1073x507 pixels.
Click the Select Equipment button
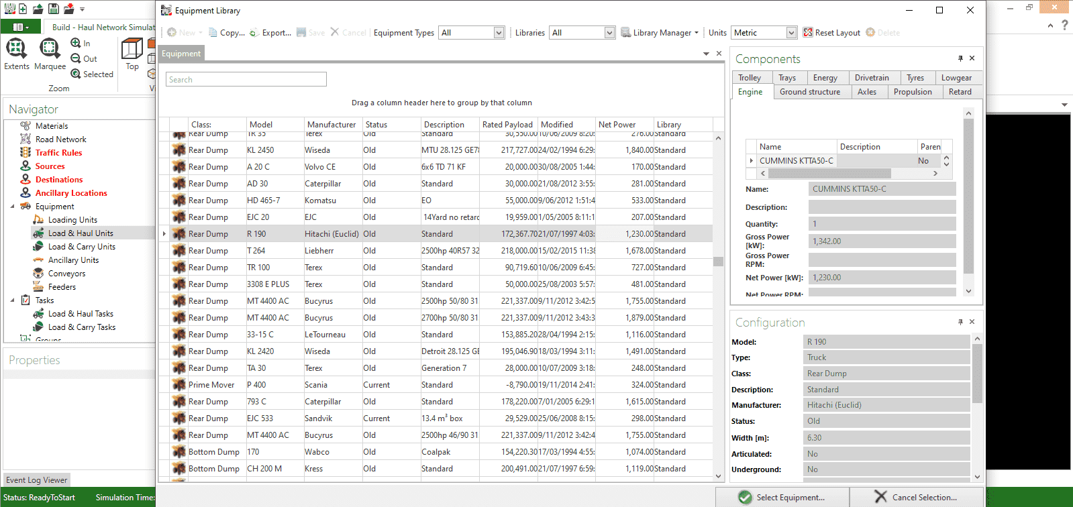782,497
